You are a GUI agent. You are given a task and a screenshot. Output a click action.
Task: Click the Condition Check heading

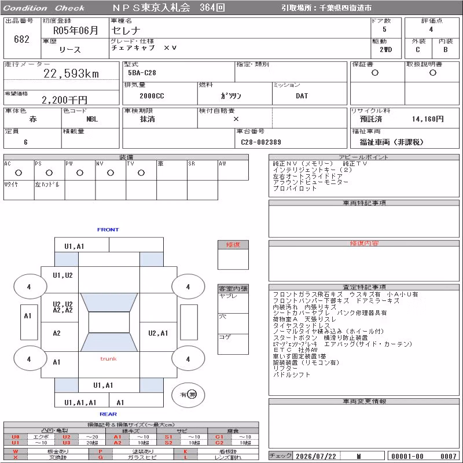click(43, 8)
